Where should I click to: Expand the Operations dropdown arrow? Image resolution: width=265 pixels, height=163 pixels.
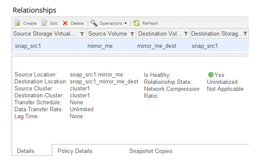(x=125, y=23)
